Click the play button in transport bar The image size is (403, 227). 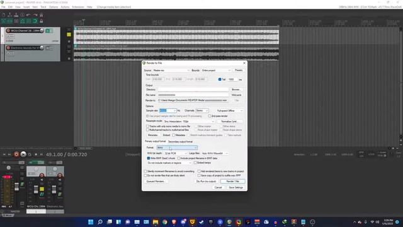coord(23,154)
